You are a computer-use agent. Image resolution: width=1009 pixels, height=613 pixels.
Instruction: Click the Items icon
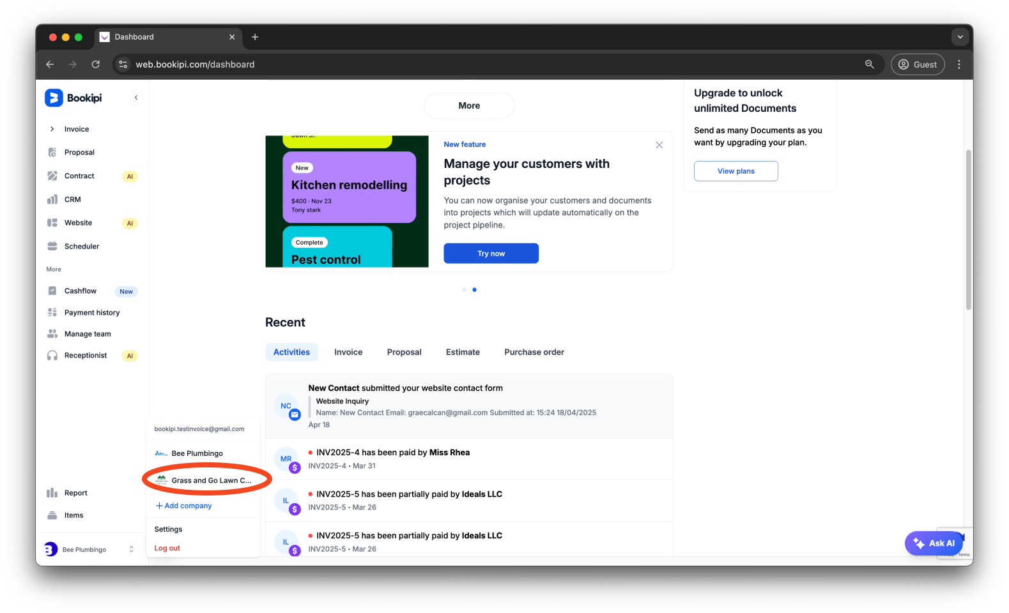coord(52,515)
